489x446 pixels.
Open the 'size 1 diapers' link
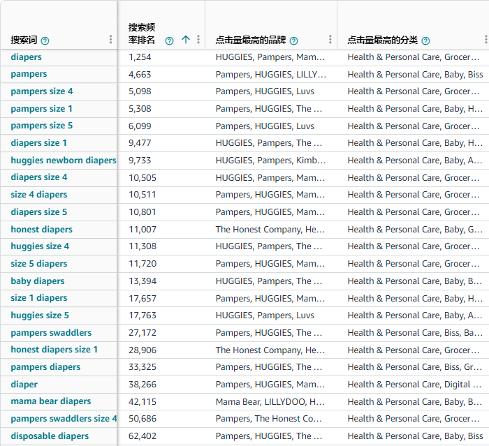(x=39, y=298)
